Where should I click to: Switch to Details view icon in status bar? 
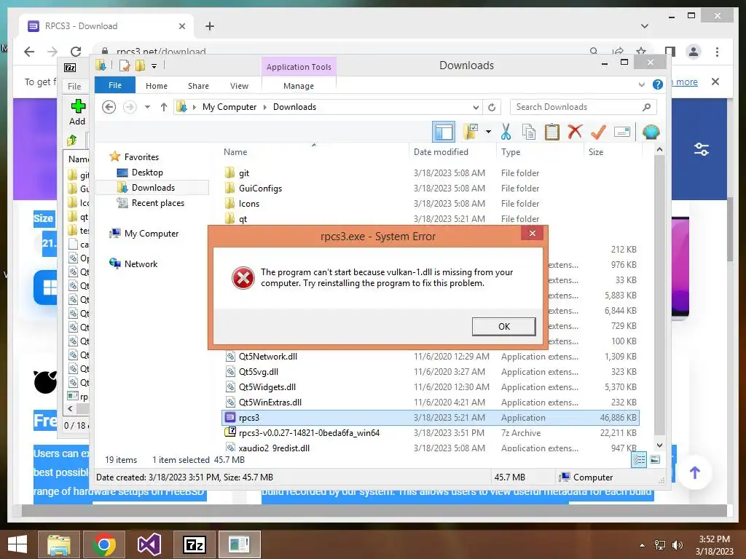639,459
